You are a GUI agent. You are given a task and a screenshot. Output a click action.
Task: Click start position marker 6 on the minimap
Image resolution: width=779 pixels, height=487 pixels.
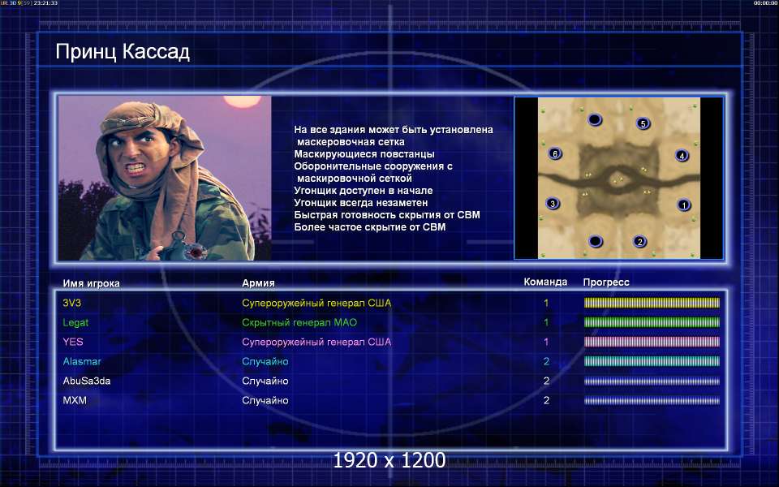(555, 153)
